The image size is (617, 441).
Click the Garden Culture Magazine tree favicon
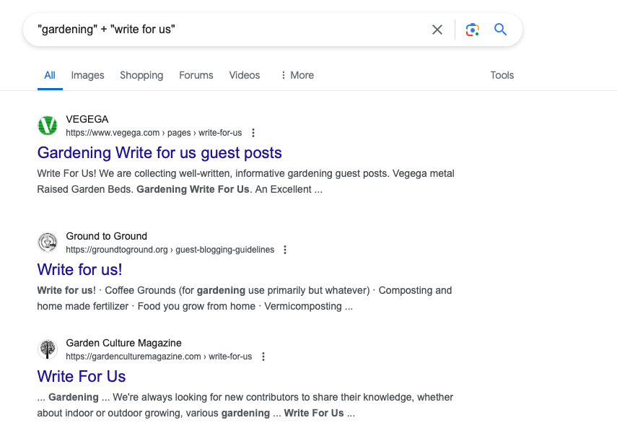(48, 349)
